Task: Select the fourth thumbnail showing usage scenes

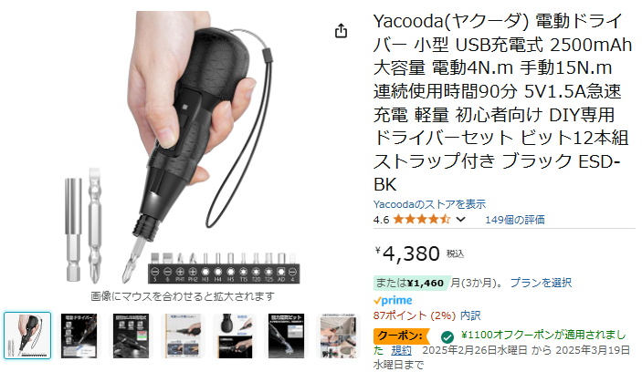Action: pyautogui.click(x=183, y=336)
